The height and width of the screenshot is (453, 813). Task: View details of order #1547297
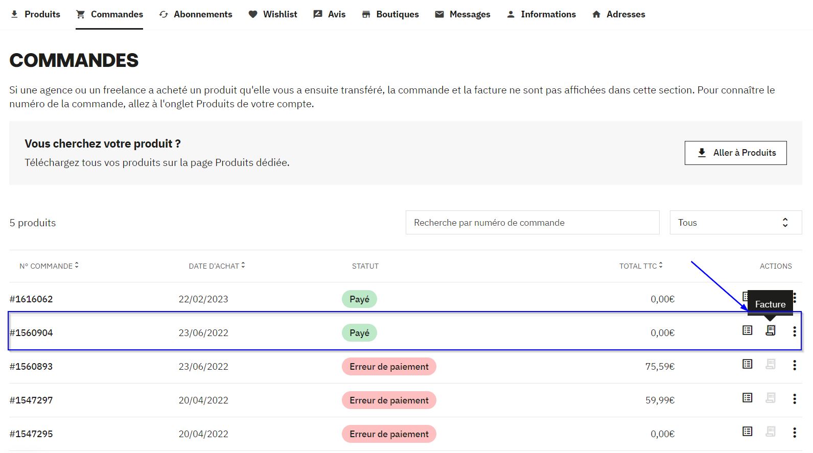point(747,398)
